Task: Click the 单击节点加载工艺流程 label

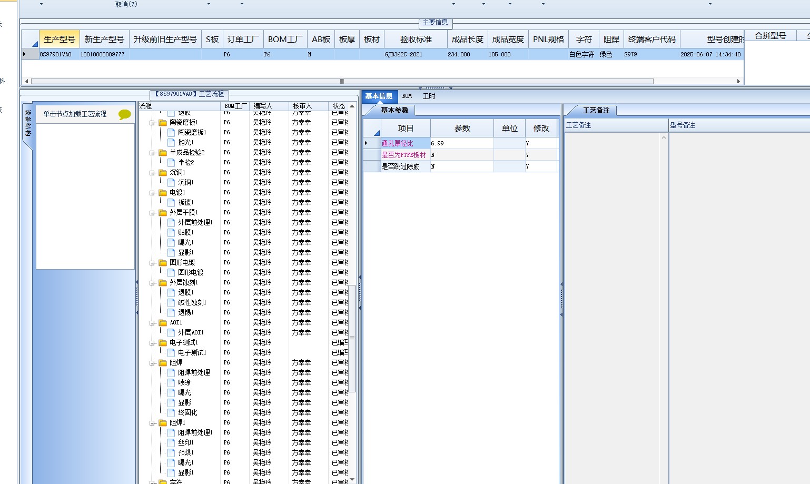Action: pos(75,114)
